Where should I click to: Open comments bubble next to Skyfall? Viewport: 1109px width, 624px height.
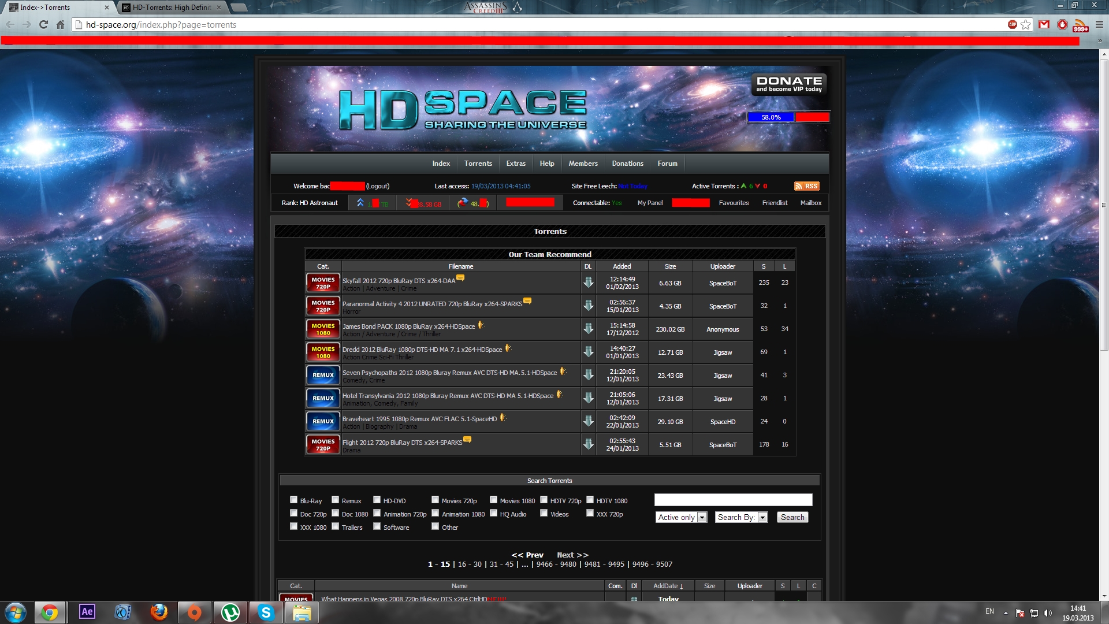(460, 278)
